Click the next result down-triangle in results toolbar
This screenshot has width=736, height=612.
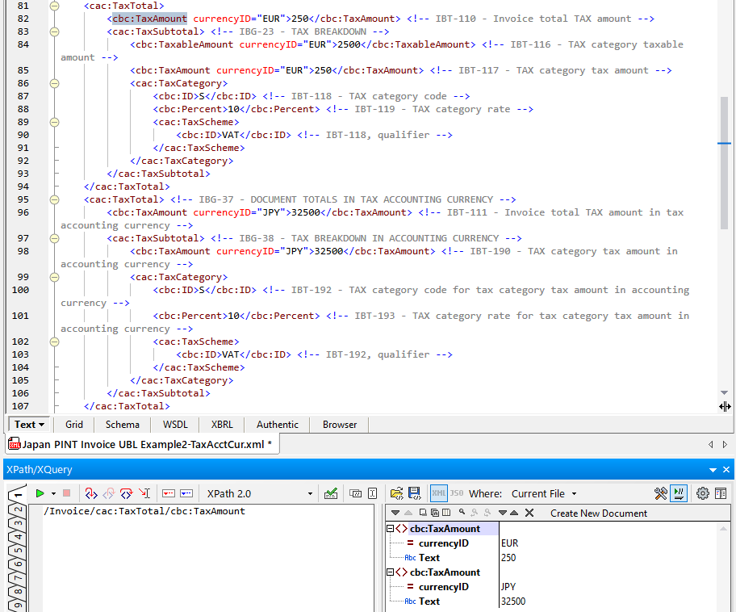(x=395, y=513)
